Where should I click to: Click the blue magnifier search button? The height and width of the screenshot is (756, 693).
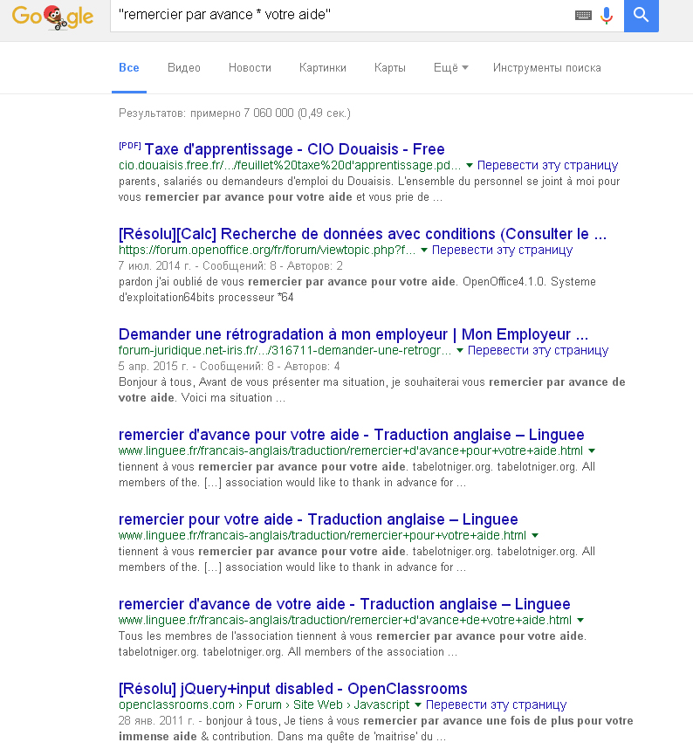(x=641, y=16)
